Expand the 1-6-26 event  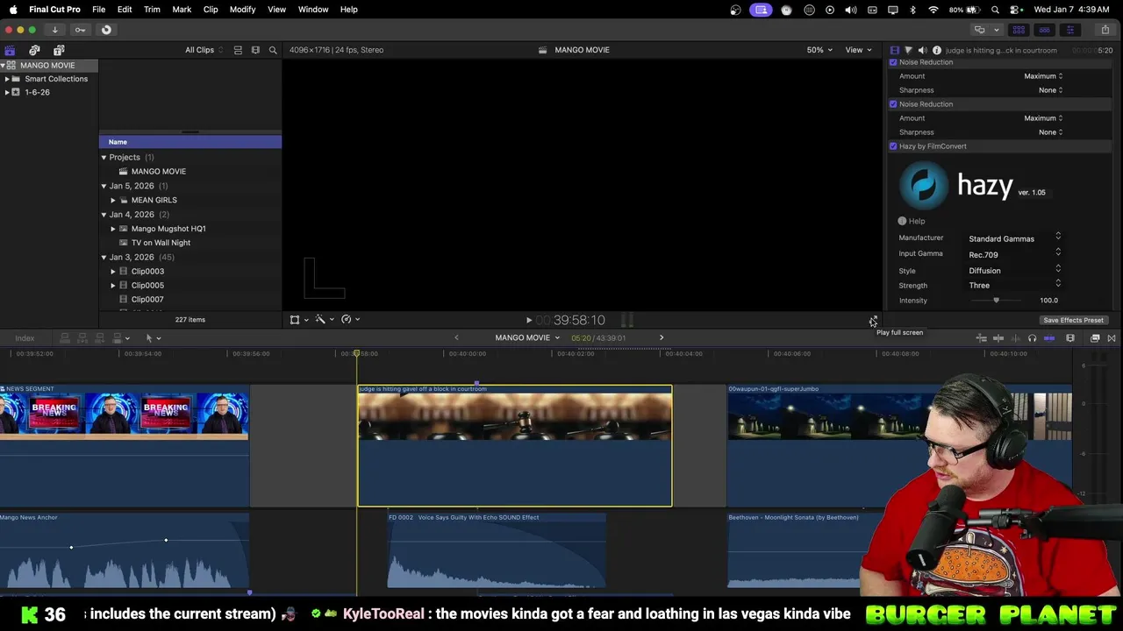(7, 92)
